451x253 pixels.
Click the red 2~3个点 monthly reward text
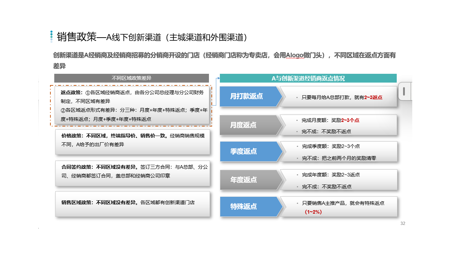tap(350, 120)
